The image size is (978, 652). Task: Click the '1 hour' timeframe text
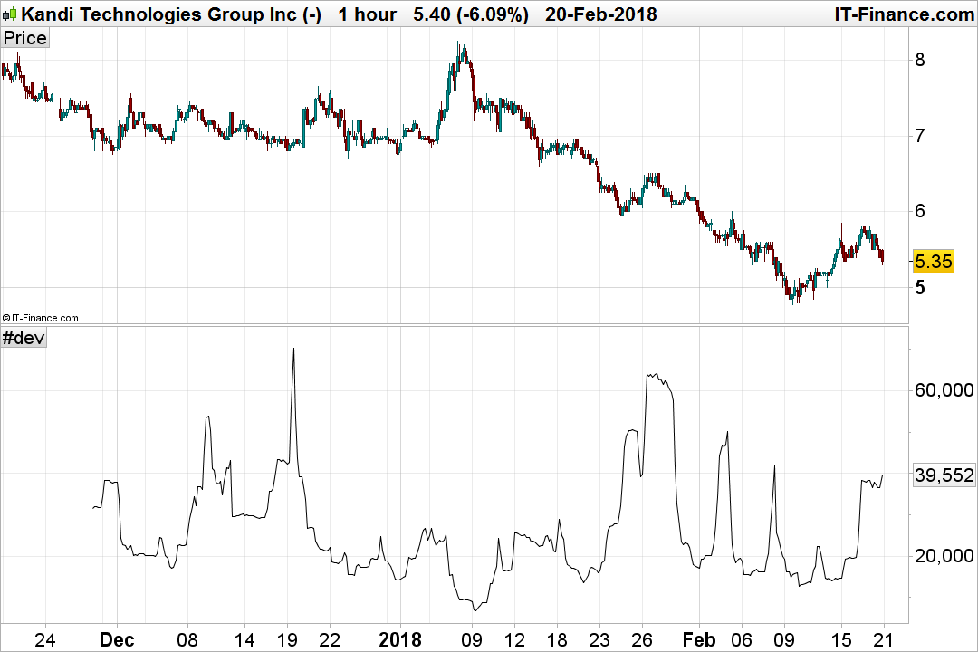point(368,14)
